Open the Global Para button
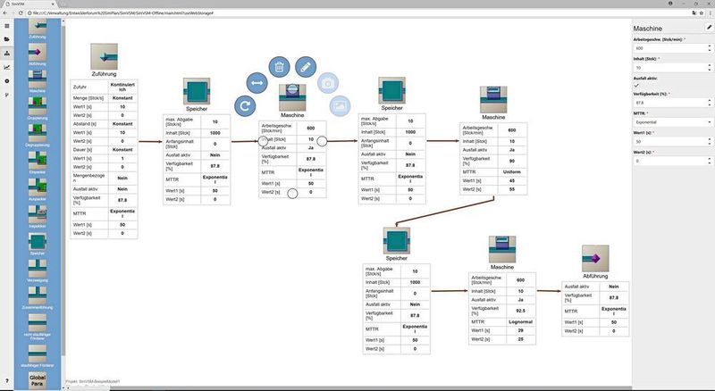The width and height of the screenshot is (715, 391). click(38, 380)
